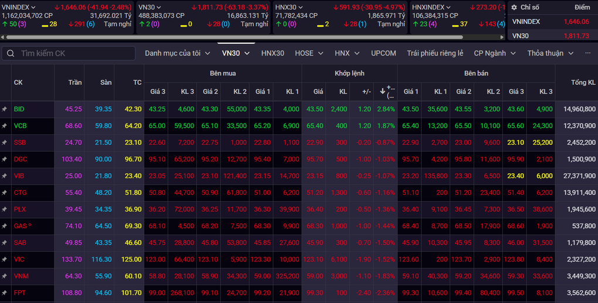Screen dimensions: 598x303
Task: Pin the FPT stock row
Action: (x=4, y=293)
